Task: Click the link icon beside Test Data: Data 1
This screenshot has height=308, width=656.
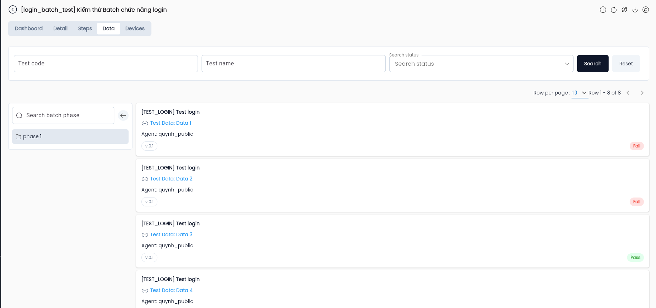Action: [145, 123]
